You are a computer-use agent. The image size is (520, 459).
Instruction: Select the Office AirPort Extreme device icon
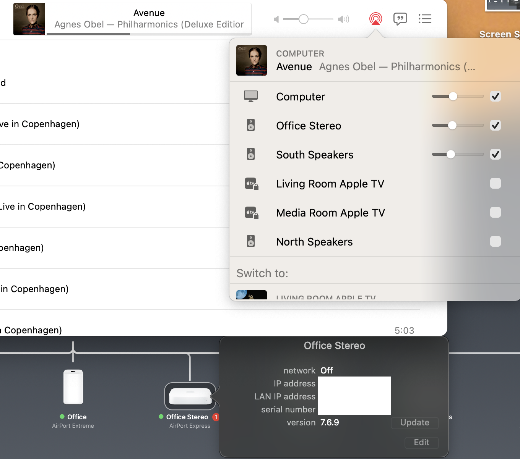pyautogui.click(x=73, y=386)
